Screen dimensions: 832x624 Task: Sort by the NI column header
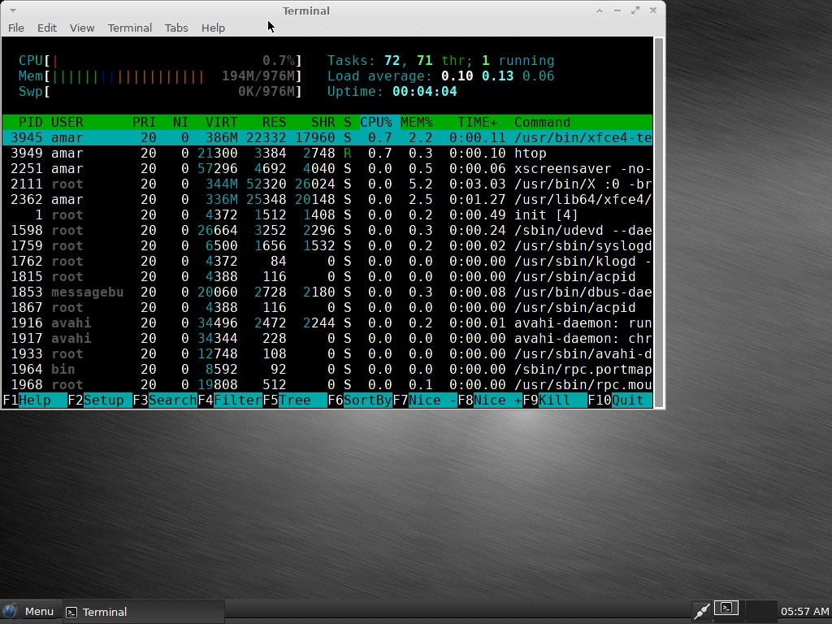click(x=180, y=123)
